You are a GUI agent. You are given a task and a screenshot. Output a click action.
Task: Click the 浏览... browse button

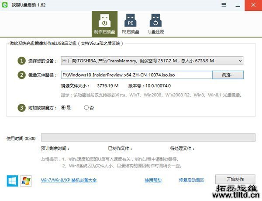pos(228,75)
